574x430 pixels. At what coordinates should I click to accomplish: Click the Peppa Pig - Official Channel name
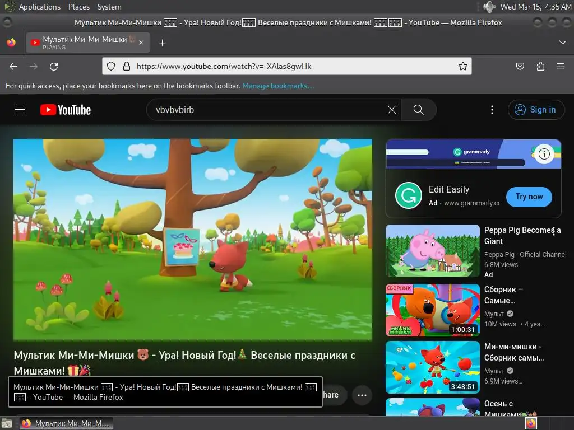tap(525, 255)
